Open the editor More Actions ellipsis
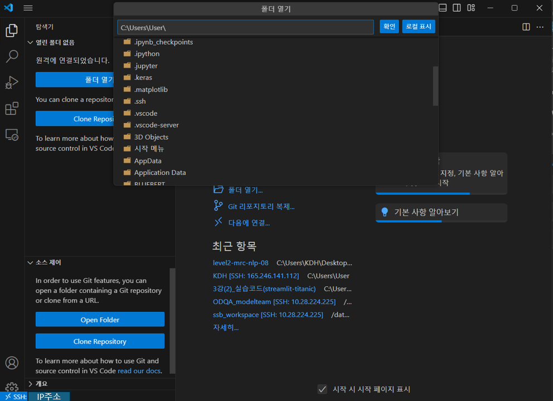553x401 pixels. point(540,27)
